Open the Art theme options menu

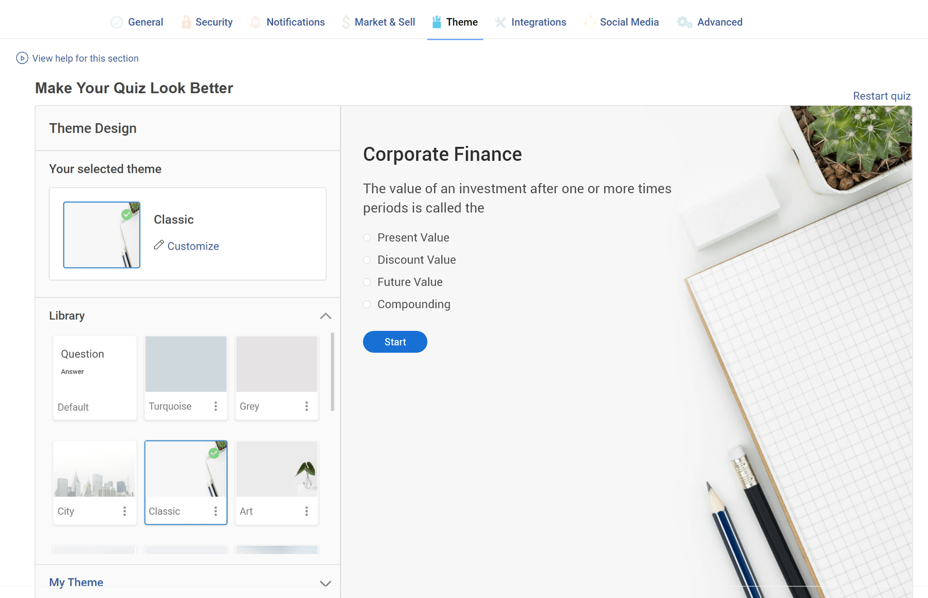click(306, 511)
